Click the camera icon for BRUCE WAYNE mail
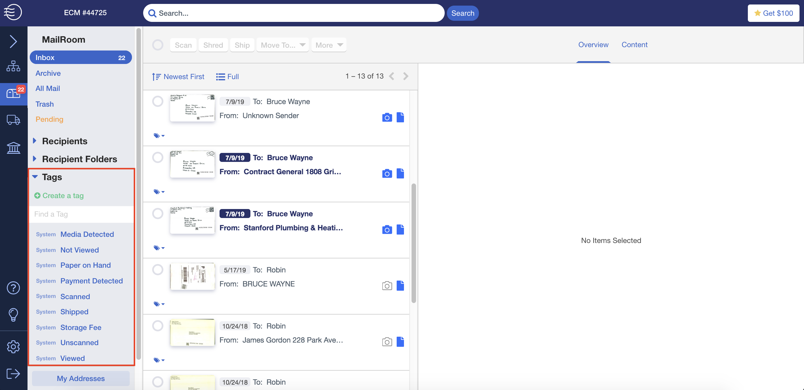804x390 pixels. pos(387,286)
